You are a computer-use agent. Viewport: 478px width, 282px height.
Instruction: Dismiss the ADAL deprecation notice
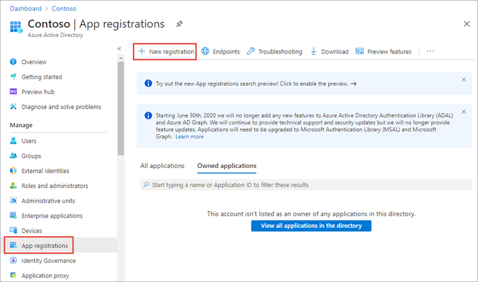[x=464, y=112]
